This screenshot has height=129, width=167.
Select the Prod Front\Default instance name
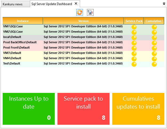click(16, 48)
